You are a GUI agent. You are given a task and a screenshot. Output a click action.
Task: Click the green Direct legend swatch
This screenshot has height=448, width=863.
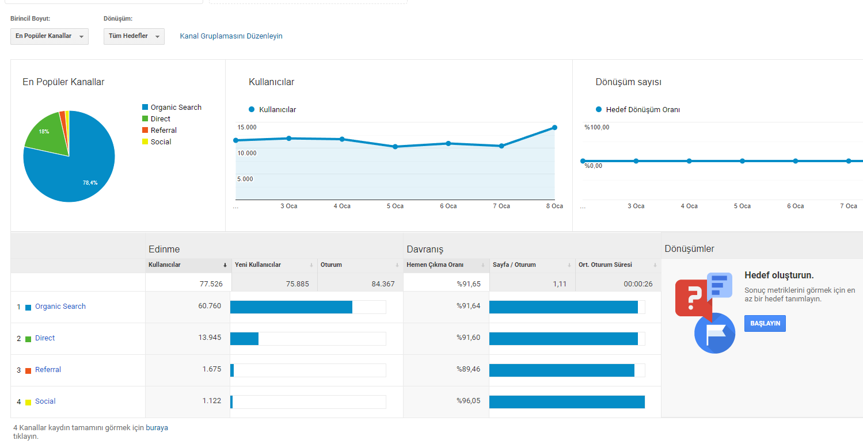tap(145, 119)
